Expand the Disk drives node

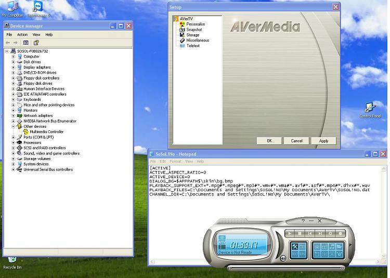point(13,62)
